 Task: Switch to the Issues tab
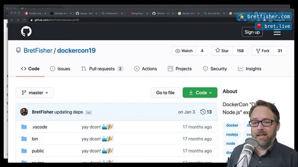(x=60, y=69)
